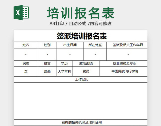The height and width of the screenshot is (126, 161).
Task: Click the 工作经历 section header
Action: click(80, 79)
